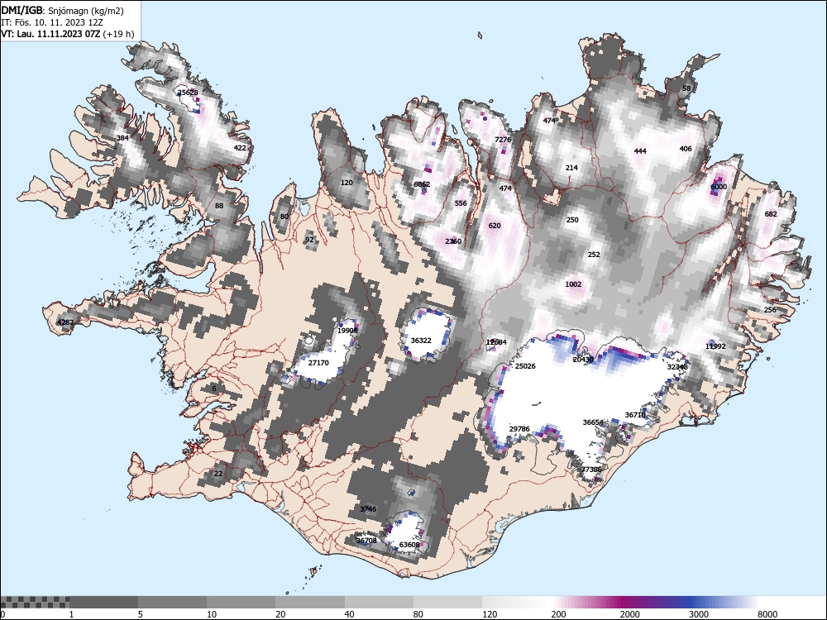
Task: Click the 256 value in the east
Action: coord(770,309)
